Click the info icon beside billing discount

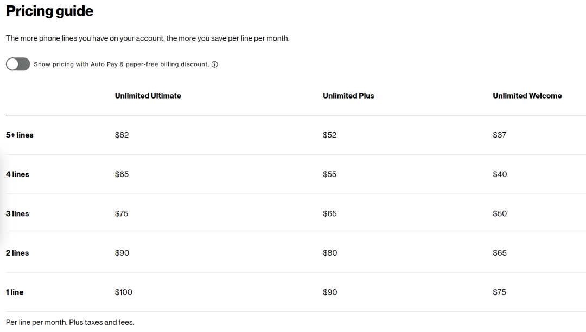click(x=214, y=64)
